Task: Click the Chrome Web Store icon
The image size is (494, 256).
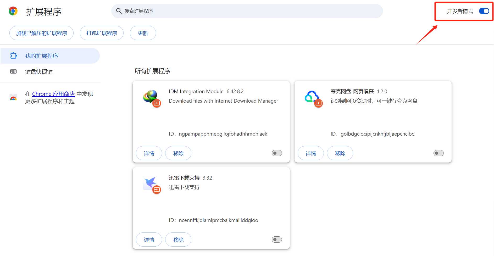Action: [13, 98]
